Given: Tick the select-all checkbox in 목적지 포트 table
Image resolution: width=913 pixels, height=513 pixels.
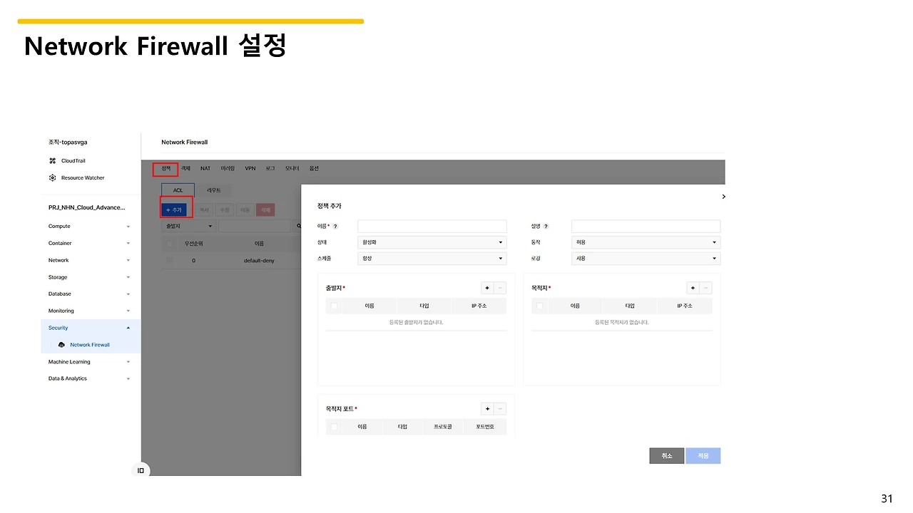Looking at the screenshot, I should pos(334,427).
